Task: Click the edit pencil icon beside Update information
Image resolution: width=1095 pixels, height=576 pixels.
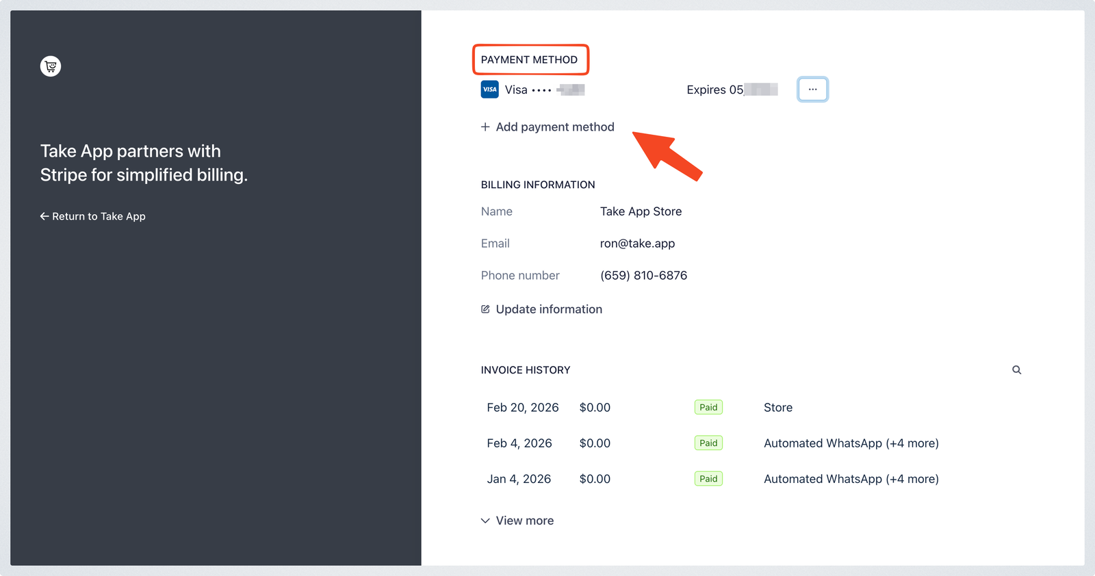Action: tap(485, 309)
